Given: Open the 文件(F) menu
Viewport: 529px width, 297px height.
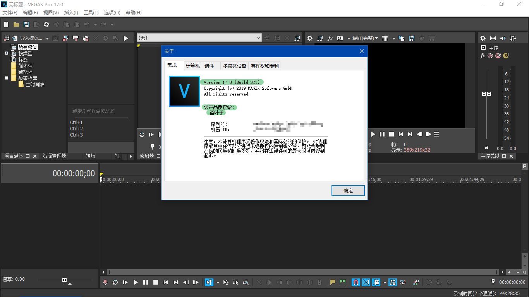Looking at the screenshot, I should (x=10, y=13).
